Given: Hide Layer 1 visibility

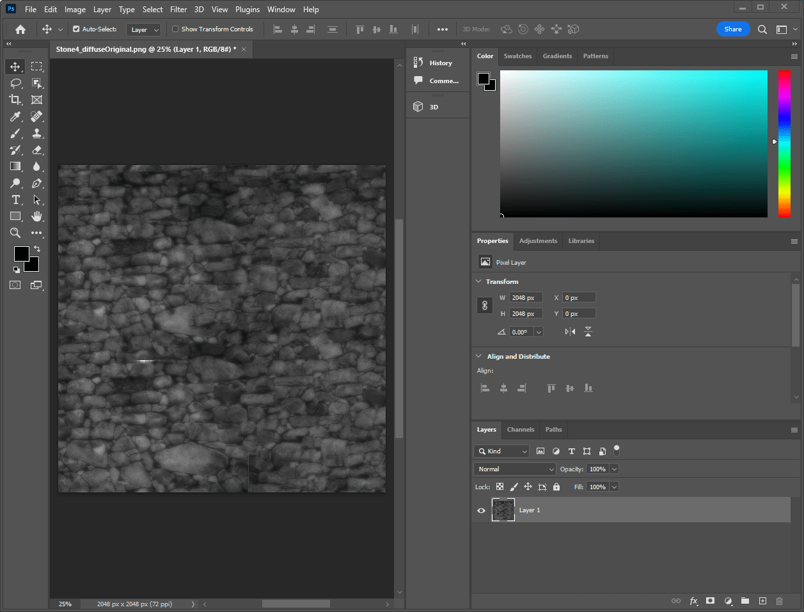Looking at the screenshot, I should 480,510.
